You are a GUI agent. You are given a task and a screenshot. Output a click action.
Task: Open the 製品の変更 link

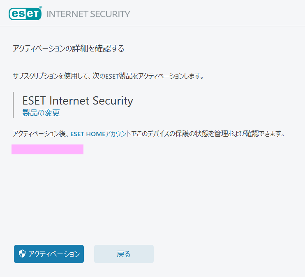(x=41, y=113)
